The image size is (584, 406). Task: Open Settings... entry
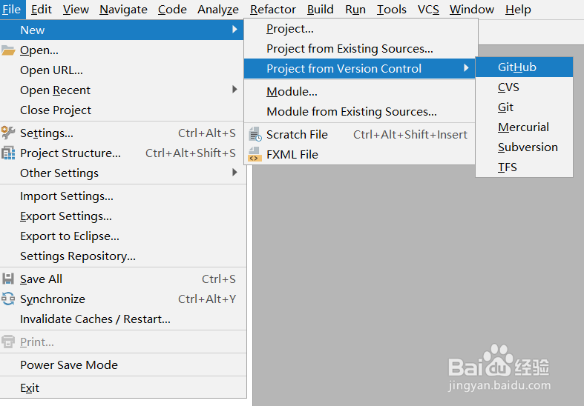pos(122,133)
